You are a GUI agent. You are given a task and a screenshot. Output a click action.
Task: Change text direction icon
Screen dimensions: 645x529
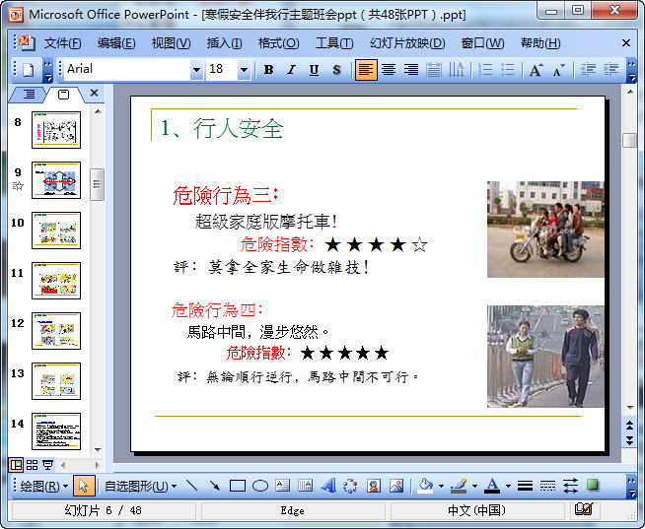click(x=457, y=70)
